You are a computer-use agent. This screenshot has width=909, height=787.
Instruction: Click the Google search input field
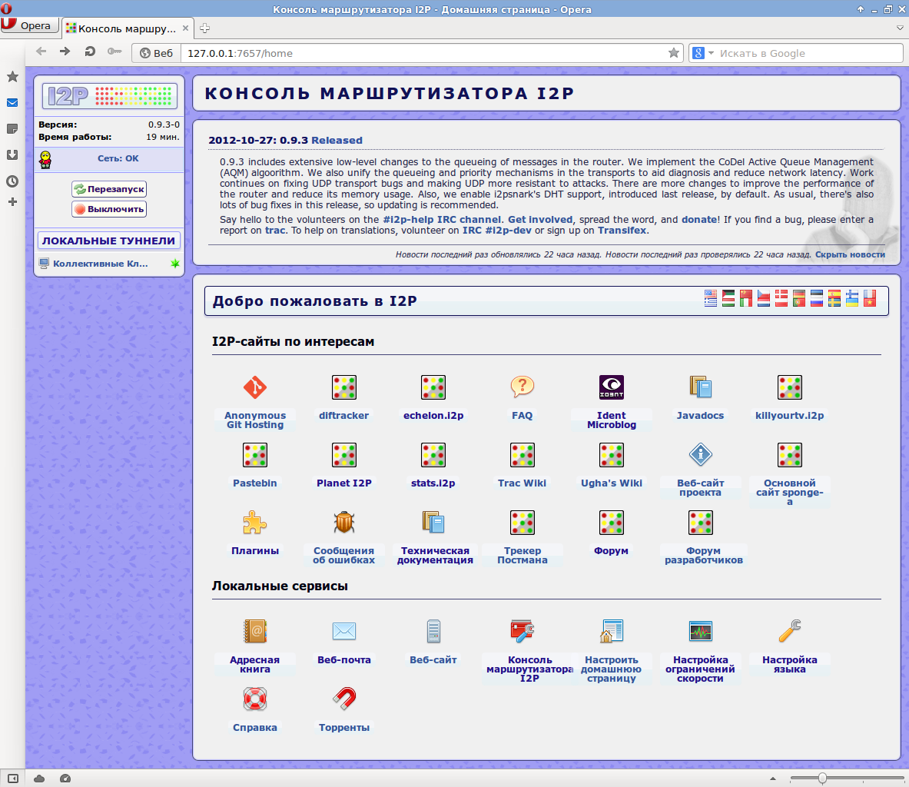coord(809,53)
